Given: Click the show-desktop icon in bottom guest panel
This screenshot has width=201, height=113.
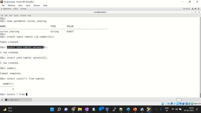Looking at the screenshot, I should click(2, 100).
